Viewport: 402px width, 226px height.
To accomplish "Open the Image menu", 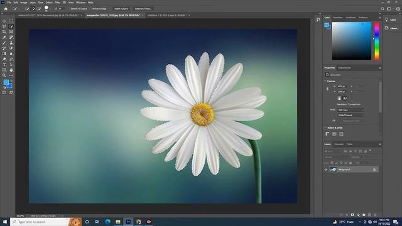I will 24,3.
